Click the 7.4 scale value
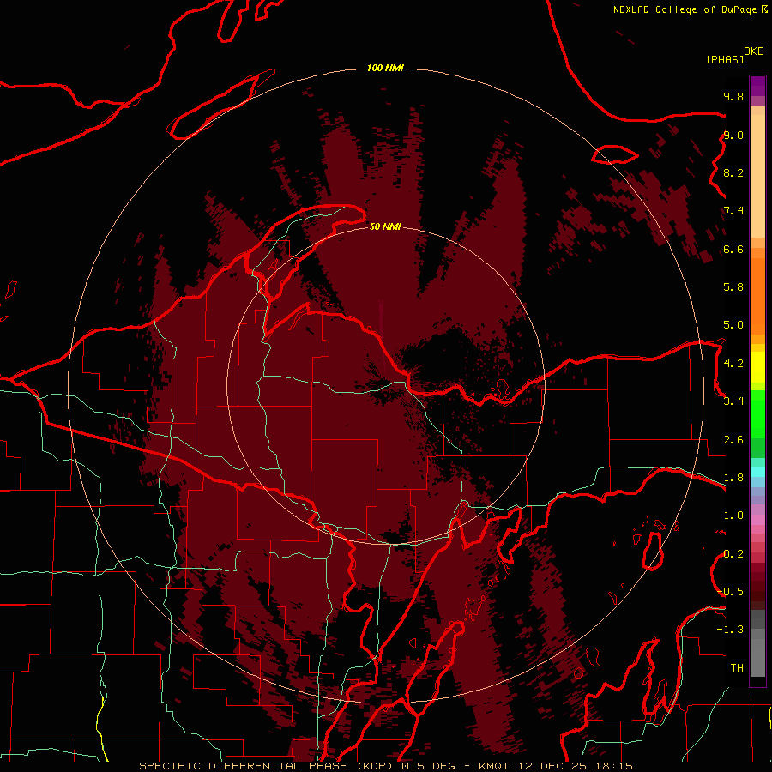Screen dimensions: 772x772 (733, 211)
